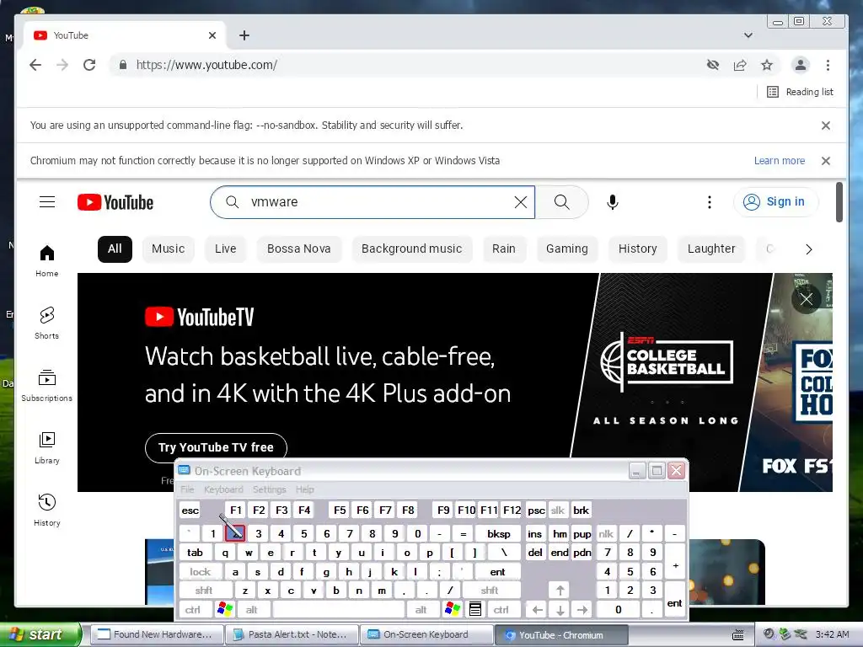Screen dimensions: 863x647
Task: Toggle the left alt key on the keyboard
Action: coord(252,610)
